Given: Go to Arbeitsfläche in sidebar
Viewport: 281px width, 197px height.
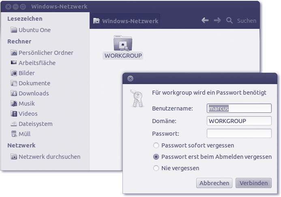Looking at the screenshot, I should click(36, 63).
